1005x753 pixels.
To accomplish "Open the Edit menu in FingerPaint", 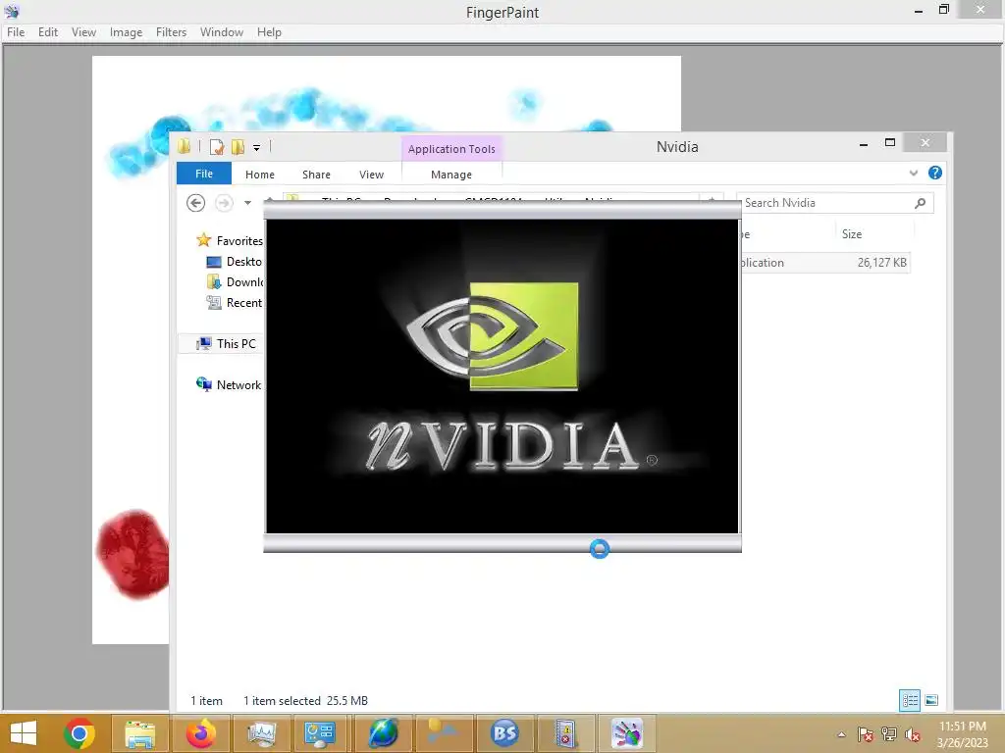I will (x=47, y=32).
